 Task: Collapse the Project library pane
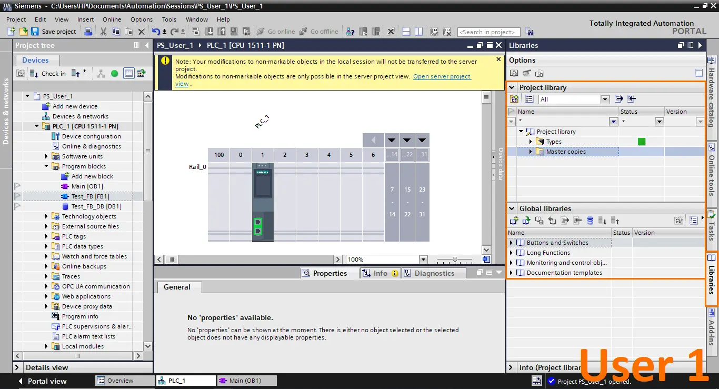[x=512, y=87]
